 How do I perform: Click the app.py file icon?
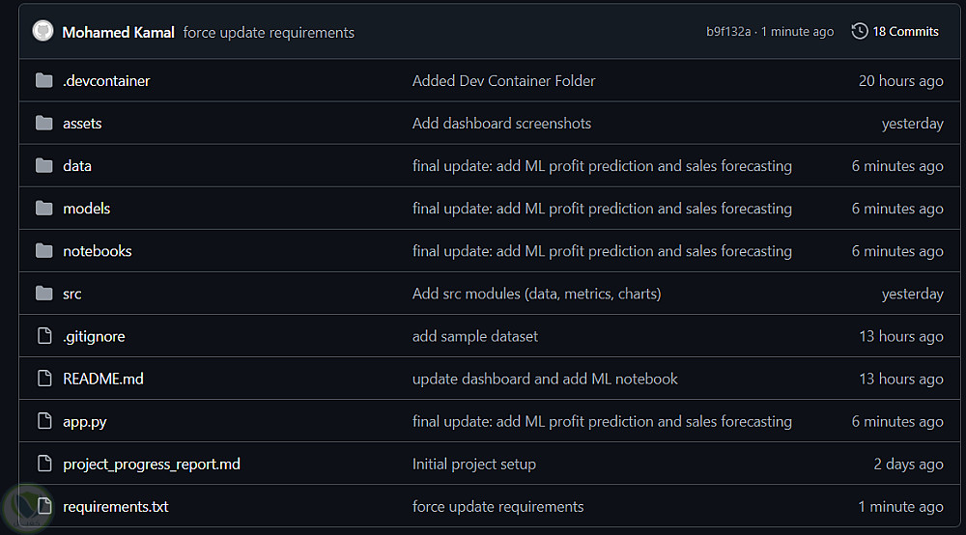click(x=43, y=421)
